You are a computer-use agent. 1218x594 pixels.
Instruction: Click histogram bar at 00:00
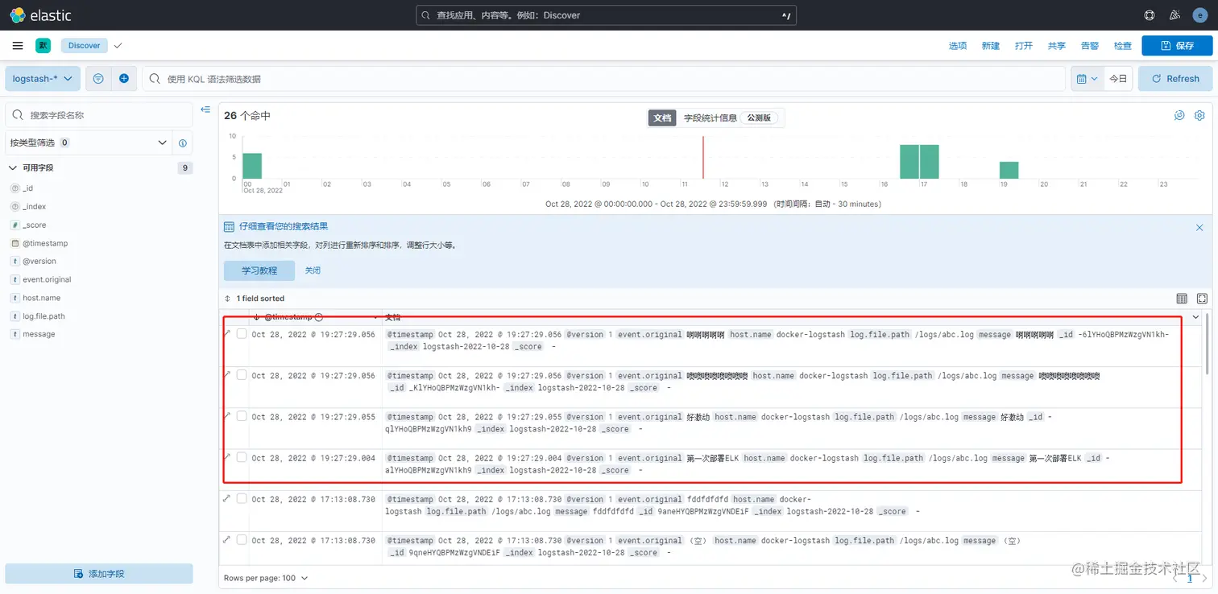click(252, 166)
